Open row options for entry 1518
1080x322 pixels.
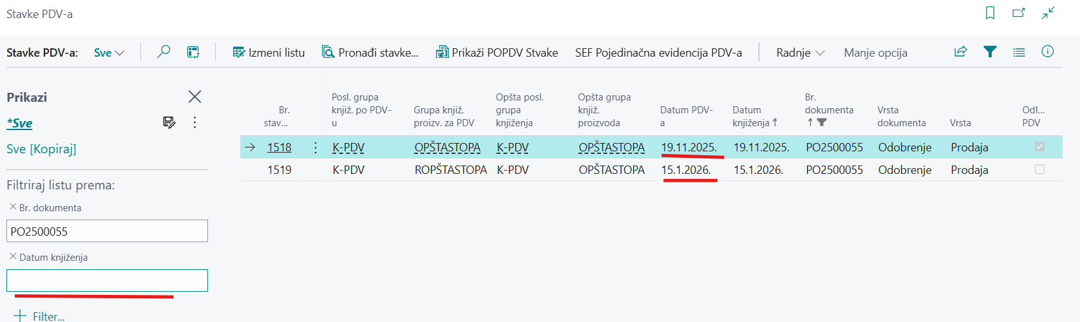coord(316,147)
